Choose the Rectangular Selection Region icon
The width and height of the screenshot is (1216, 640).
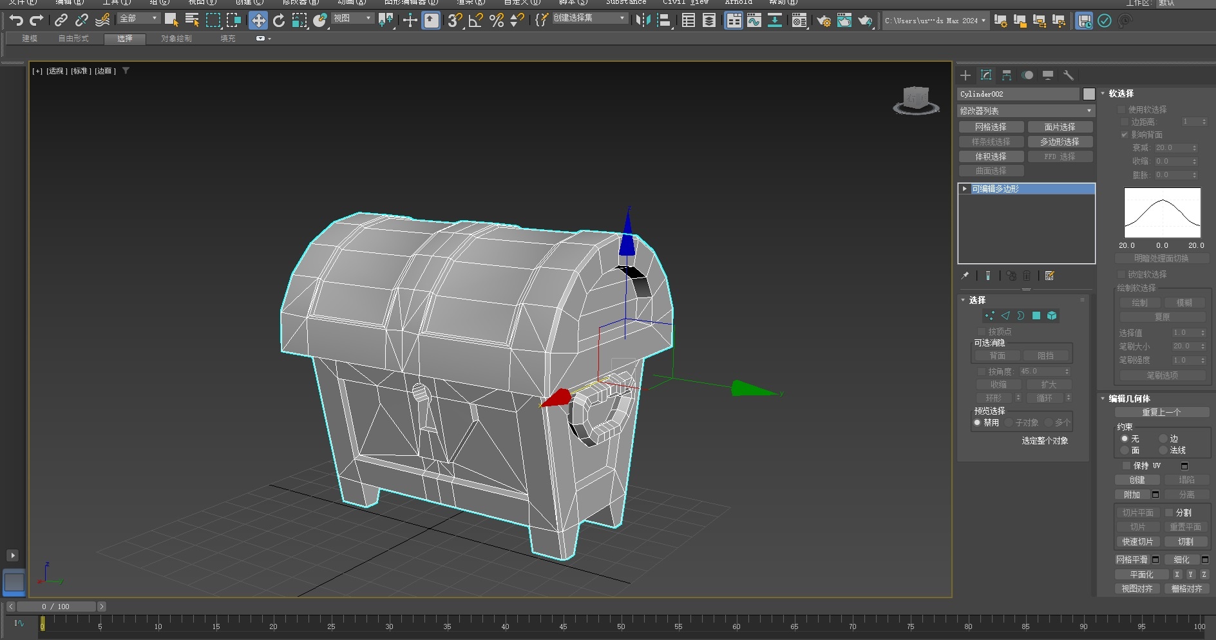213,21
